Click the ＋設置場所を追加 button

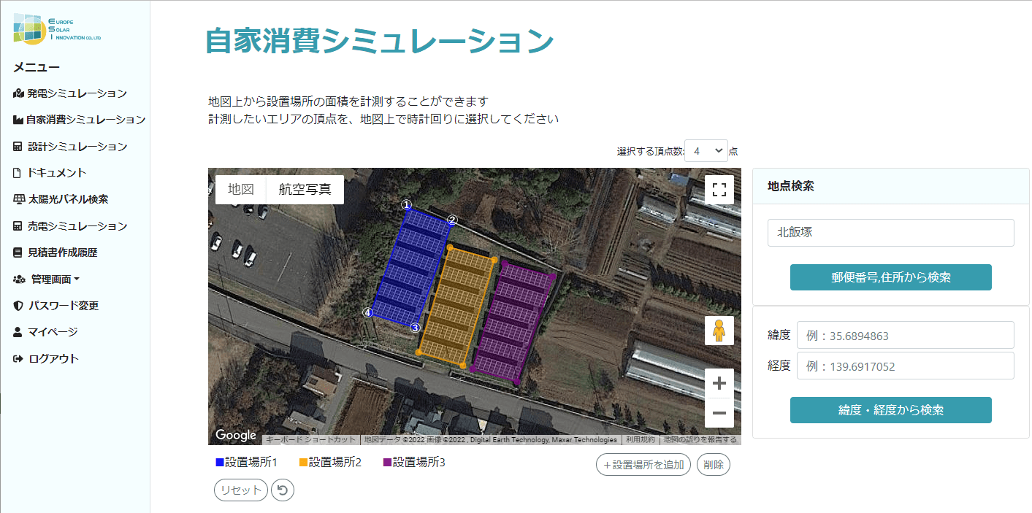point(643,465)
